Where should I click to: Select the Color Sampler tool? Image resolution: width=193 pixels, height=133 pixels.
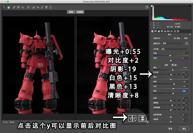[x=18, y=7]
